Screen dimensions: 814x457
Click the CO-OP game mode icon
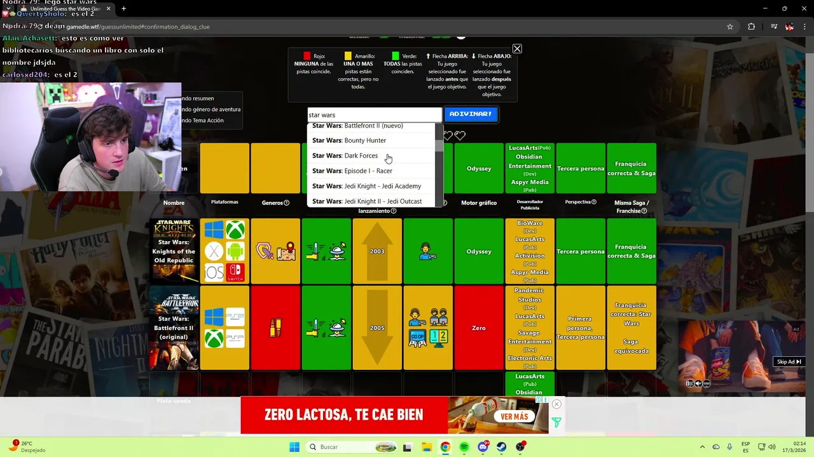418,338
